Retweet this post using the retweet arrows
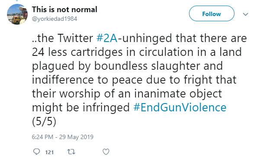 tap(71, 152)
